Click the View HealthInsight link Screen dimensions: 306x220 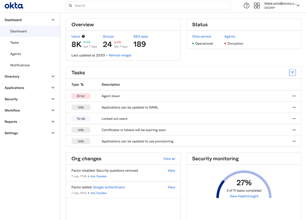pyautogui.click(x=244, y=196)
